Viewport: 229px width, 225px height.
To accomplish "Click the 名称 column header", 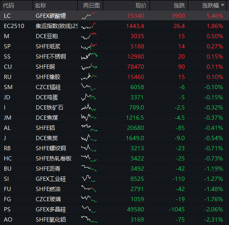I will tap(40, 6).
